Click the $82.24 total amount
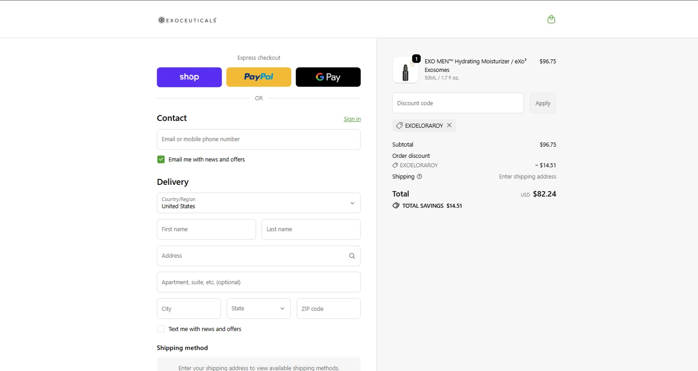Screen dimensions: 698x371 [x=544, y=194]
